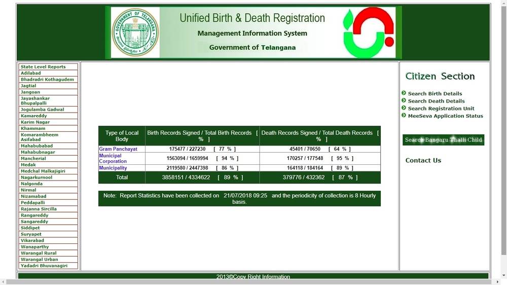The width and height of the screenshot is (507, 285).
Task: Open Yadadri Bhuvanagiri district report
Action: pyautogui.click(x=44, y=266)
